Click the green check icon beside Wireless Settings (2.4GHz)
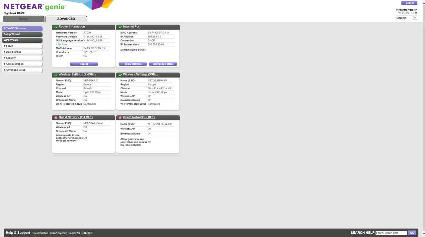This screenshot has width=425, height=237. click(x=56, y=75)
